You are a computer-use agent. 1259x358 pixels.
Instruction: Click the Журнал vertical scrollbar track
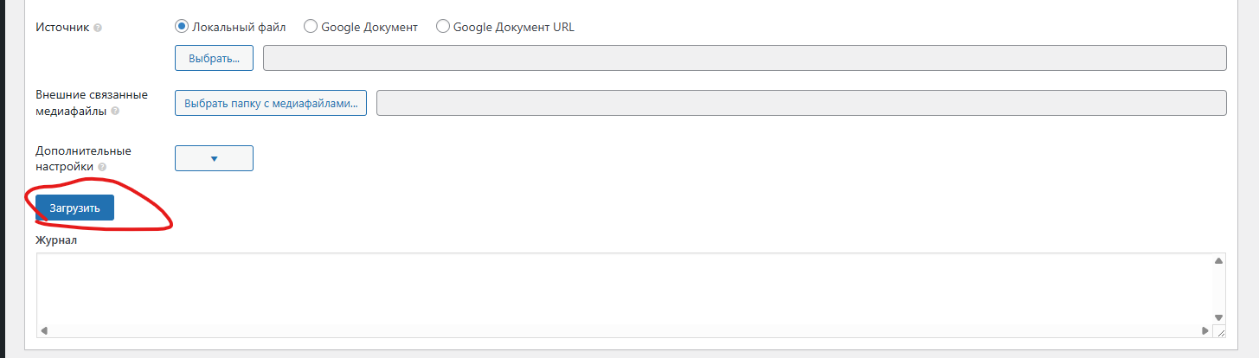coord(1218,289)
